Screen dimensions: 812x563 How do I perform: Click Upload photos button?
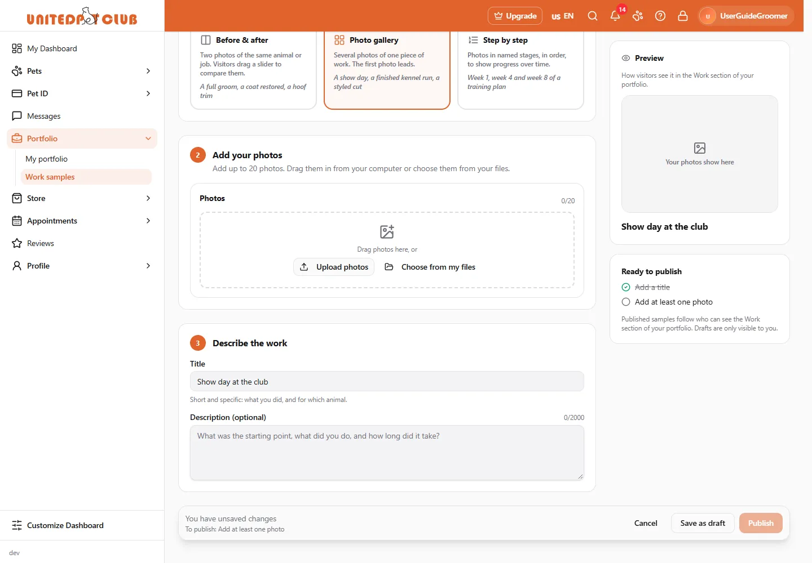point(334,267)
